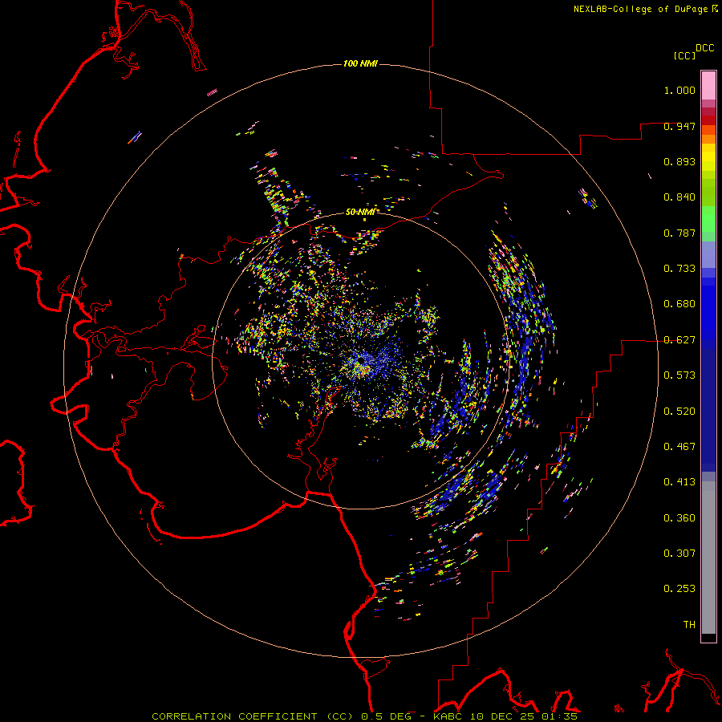
Task: Click the 10 DEC 25 date text
Action: point(502,716)
